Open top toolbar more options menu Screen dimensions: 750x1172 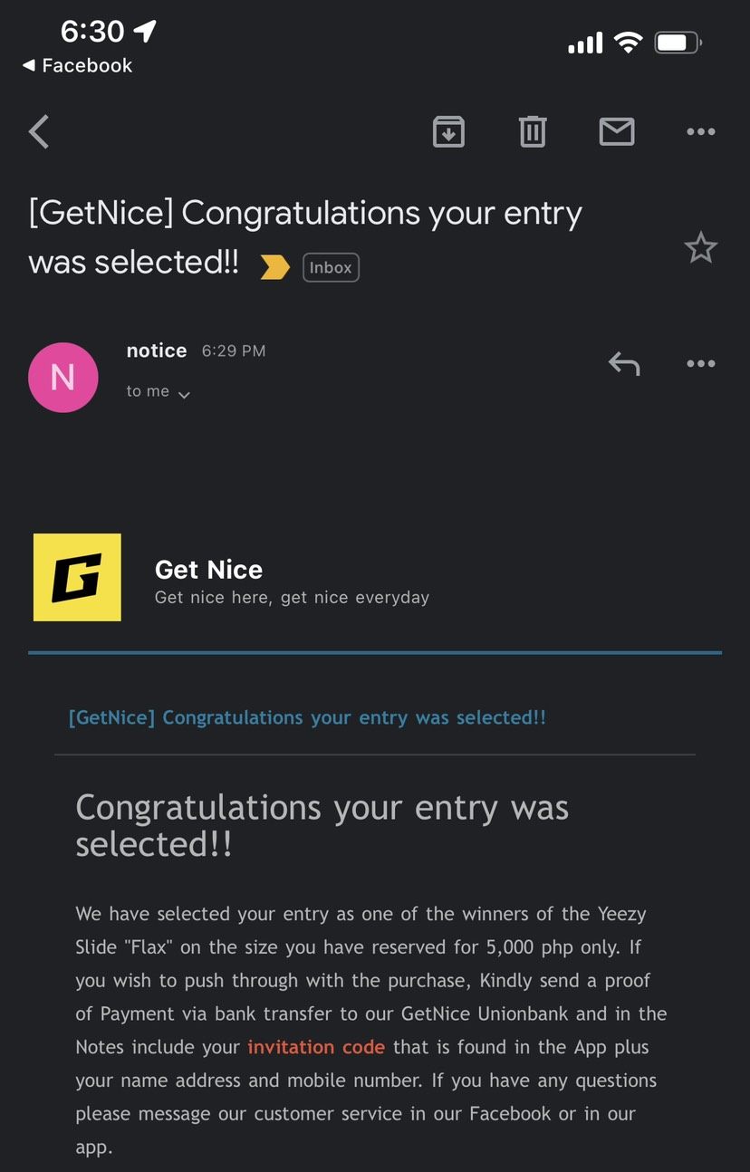700,132
